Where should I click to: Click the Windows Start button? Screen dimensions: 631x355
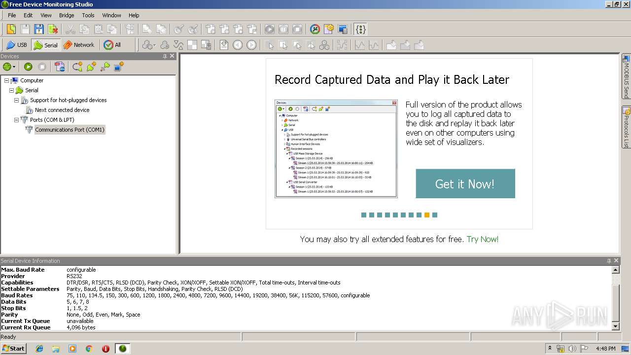tap(14, 348)
